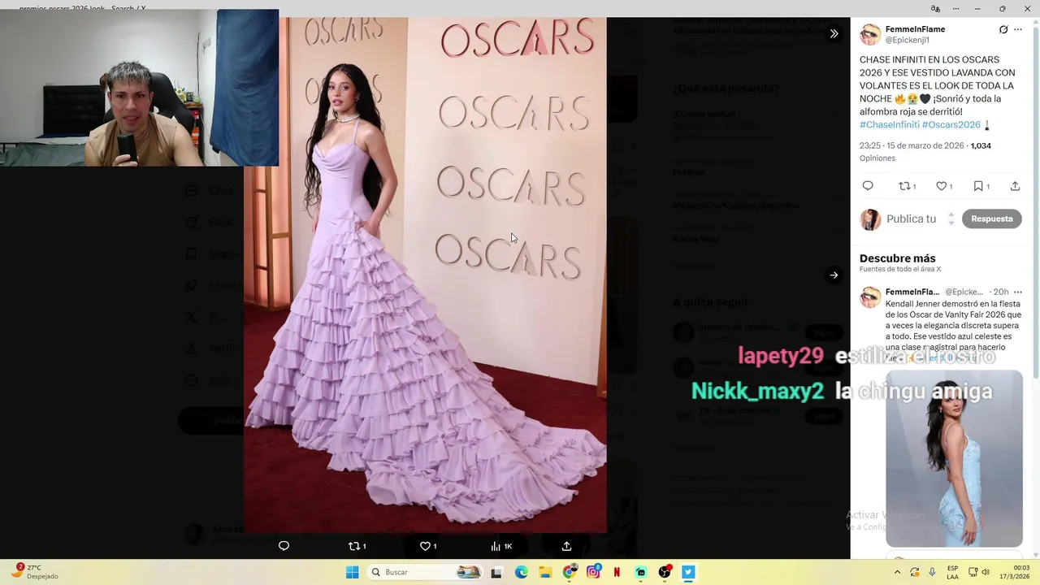Click the Chase Infiniti lavender dress photo
This screenshot has width=1040, height=585.
[x=425, y=275]
